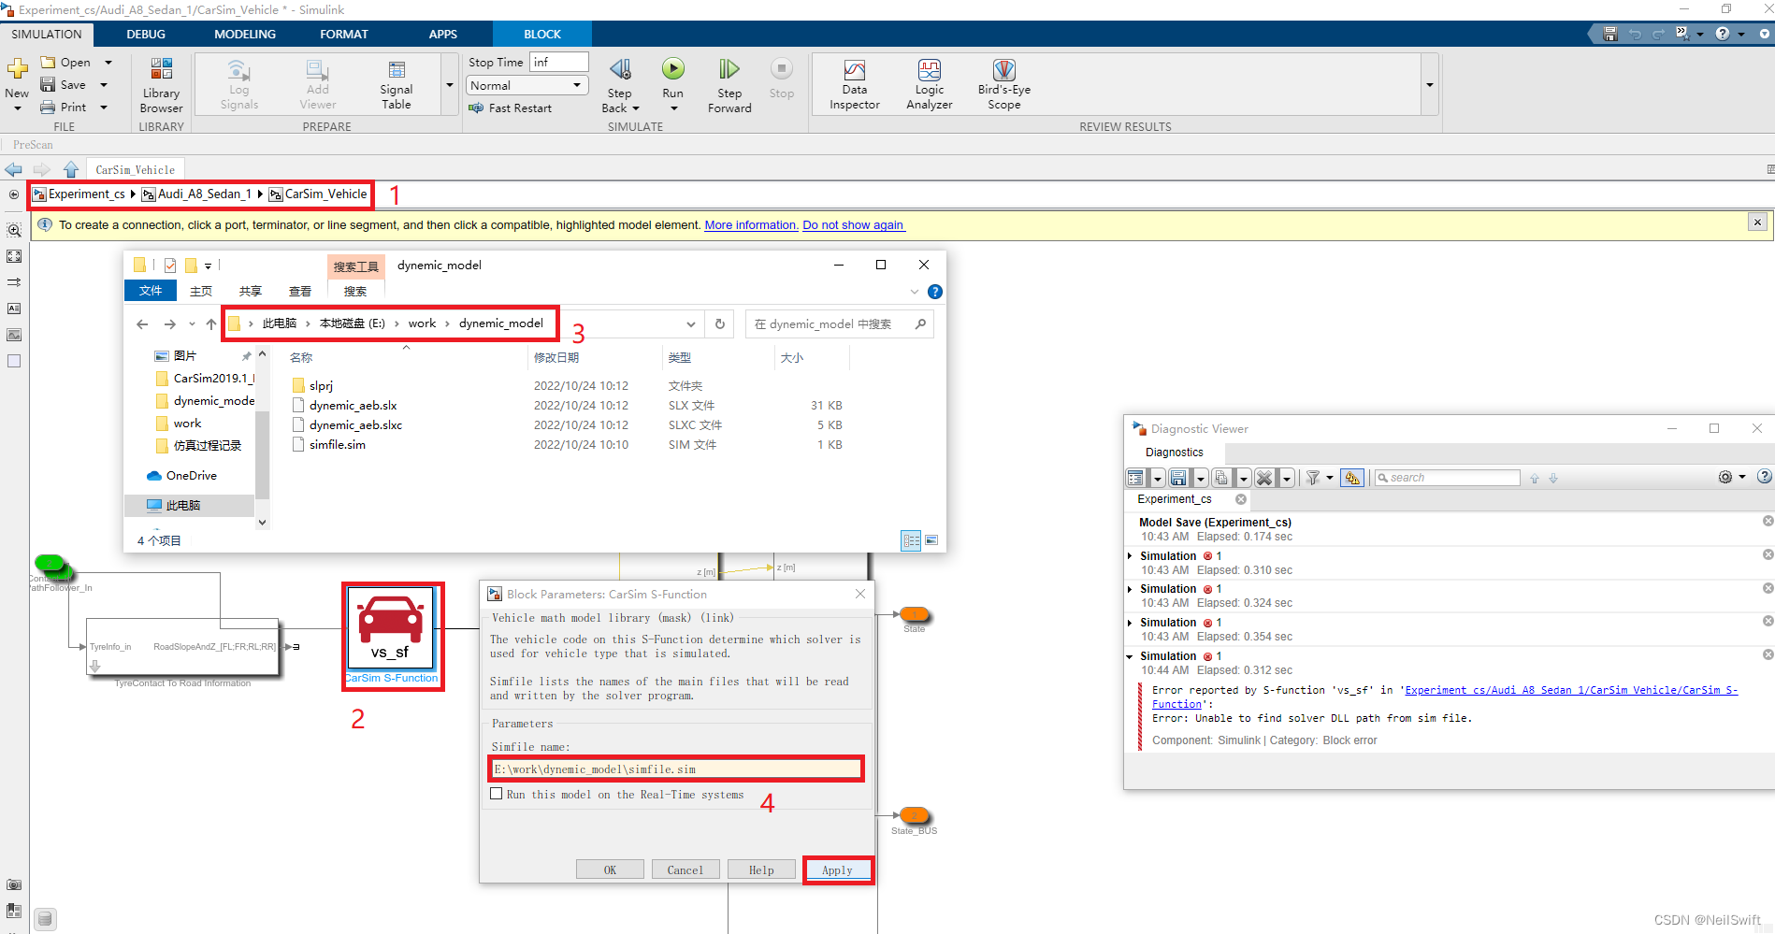The width and height of the screenshot is (1775, 934).
Task: Select dynemic_aeb.slx file in Explorer
Action: point(354,405)
